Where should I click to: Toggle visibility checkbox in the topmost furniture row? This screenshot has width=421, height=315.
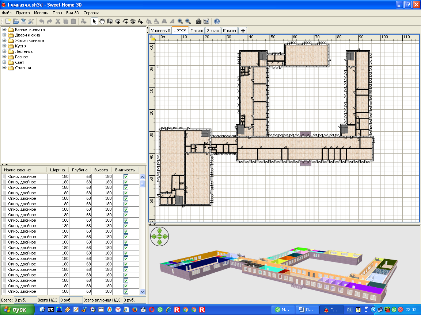pyautogui.click(x=126, y=176)
